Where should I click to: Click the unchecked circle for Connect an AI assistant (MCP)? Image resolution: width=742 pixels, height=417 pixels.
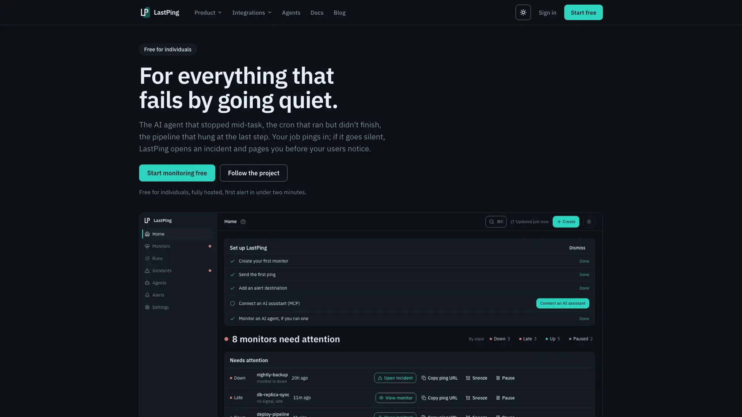(x=233, y=303)
